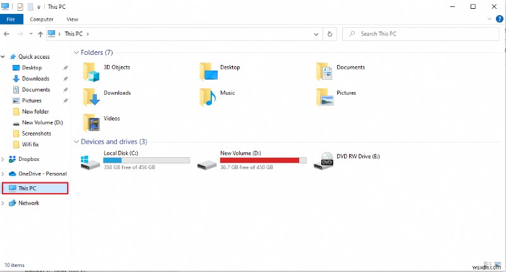The height and width of the screenshot is (272, 506).
Task: Open the Music folder icon
Action: point(208,97)
